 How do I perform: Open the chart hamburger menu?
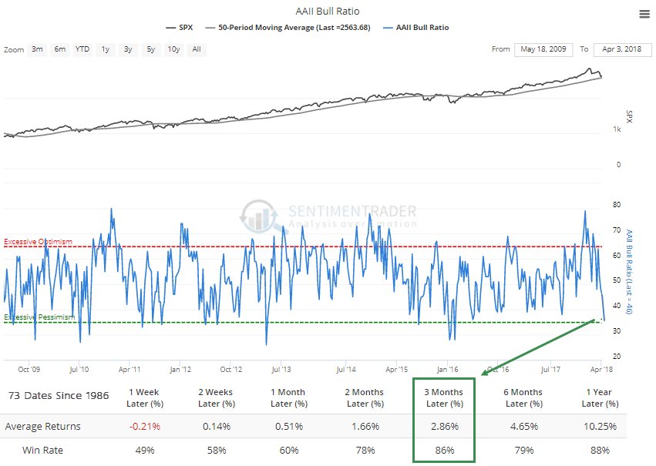[644, 14]
